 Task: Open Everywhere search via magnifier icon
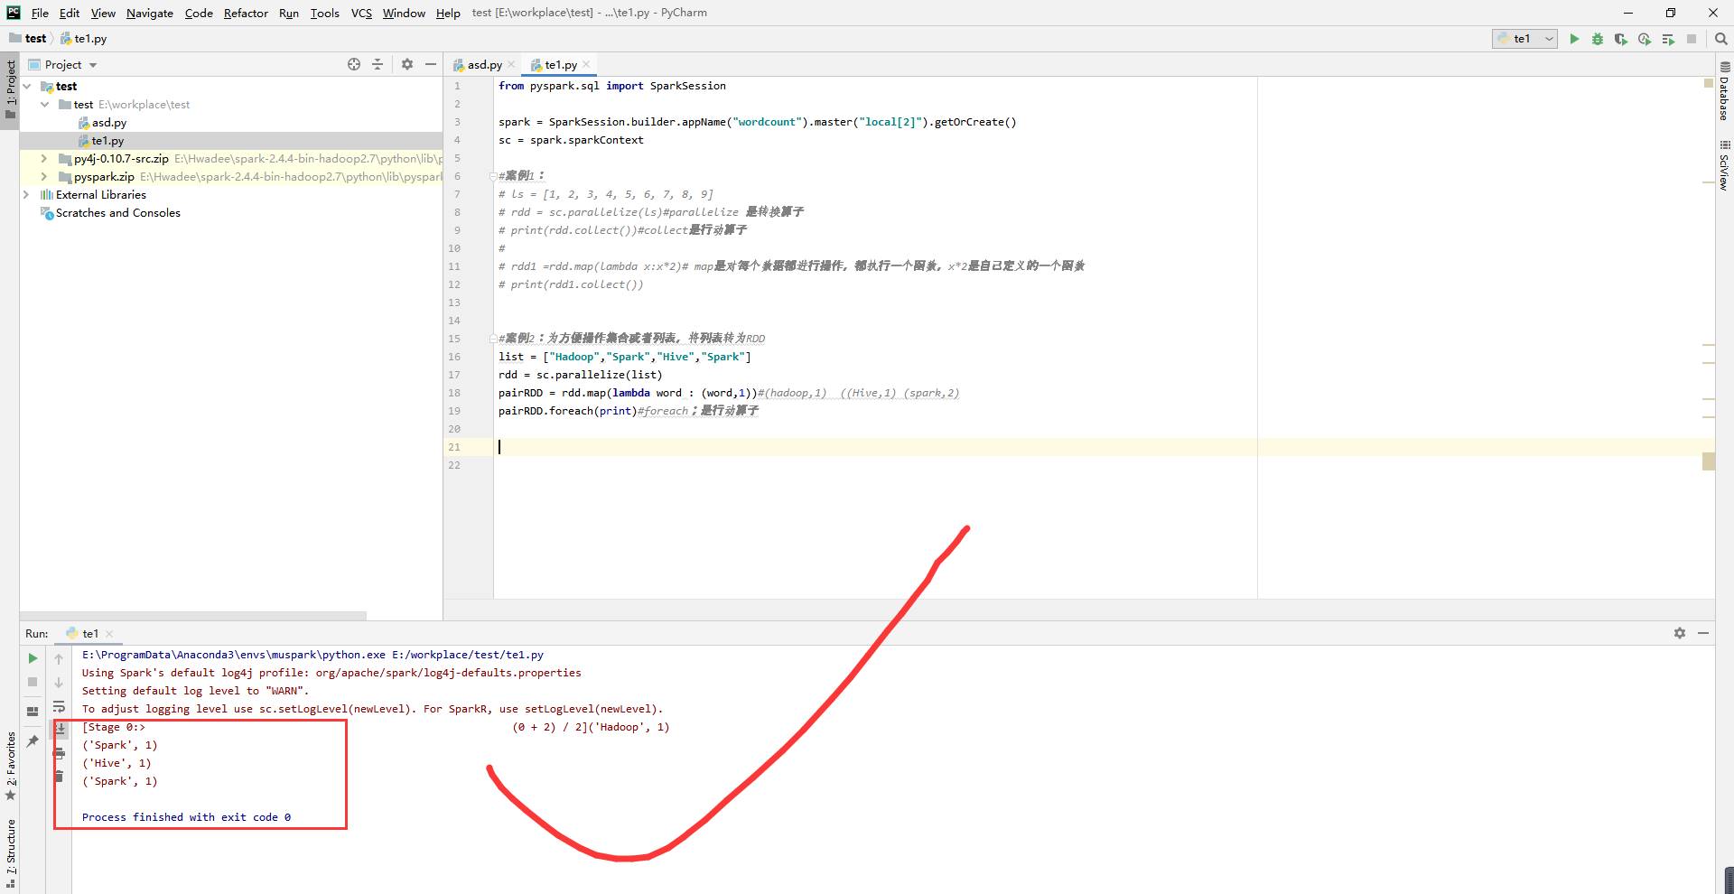click(x=1720, y=39)
